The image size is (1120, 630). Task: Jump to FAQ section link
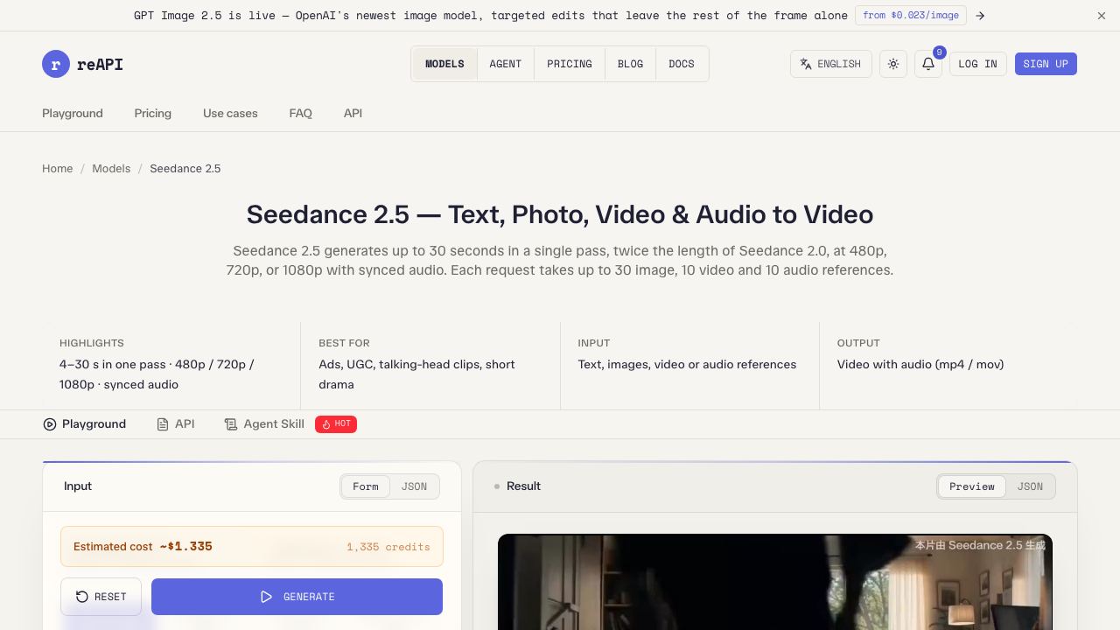pos(301,113)
